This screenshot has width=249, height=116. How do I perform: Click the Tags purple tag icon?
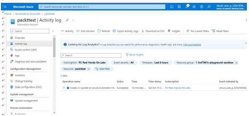point(11,56)
